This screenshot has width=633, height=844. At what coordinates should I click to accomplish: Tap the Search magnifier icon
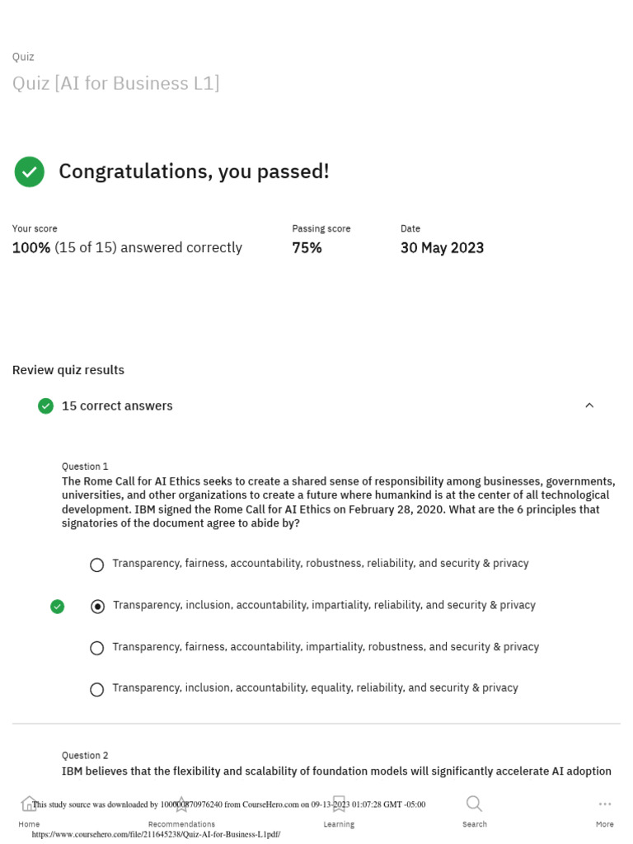click(474, 804)
